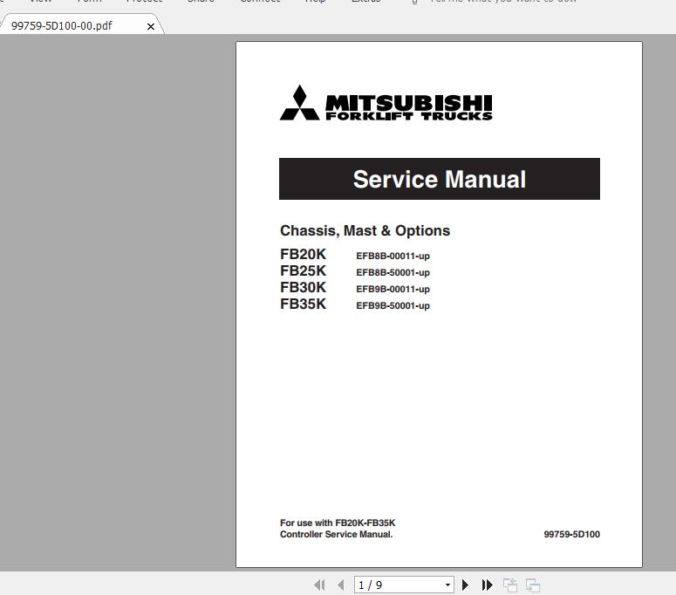The width and height of the screenshot is (676, 595).
Task: Click the FB20K model text
Action: pos(303,255)
